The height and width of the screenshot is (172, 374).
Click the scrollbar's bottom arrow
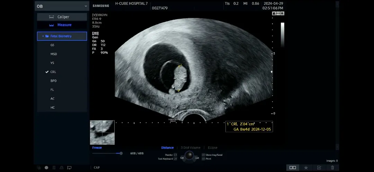click(337, 147)
